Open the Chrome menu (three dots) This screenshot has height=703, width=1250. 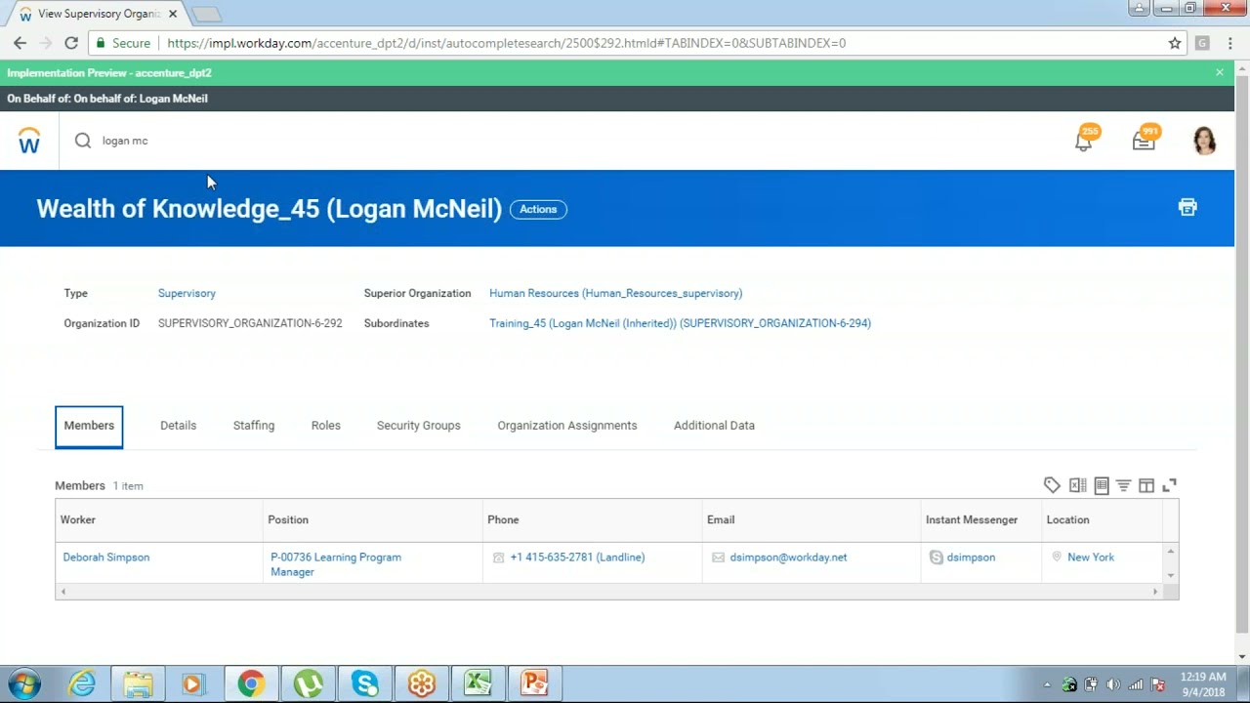click(1230, 43)
